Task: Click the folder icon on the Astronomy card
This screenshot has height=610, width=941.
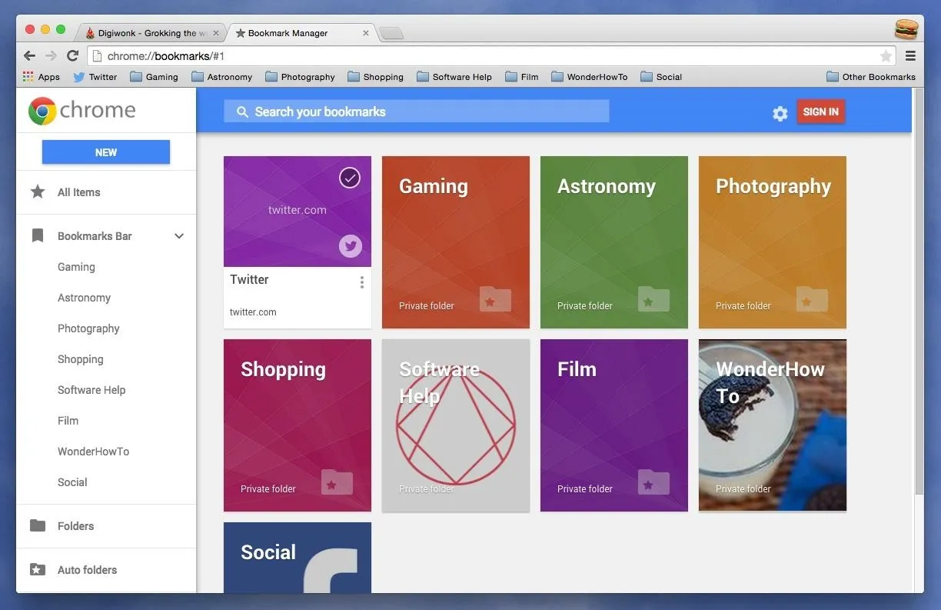Action: [x=653, y=299]
